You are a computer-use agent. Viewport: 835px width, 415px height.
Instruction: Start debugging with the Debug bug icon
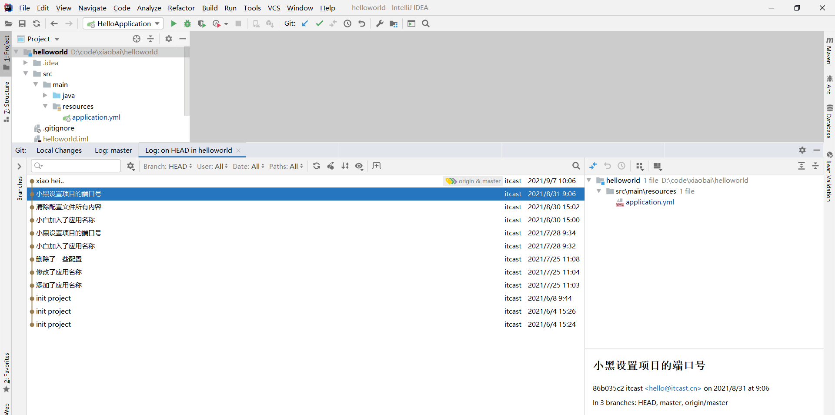(x=187, y=23)
